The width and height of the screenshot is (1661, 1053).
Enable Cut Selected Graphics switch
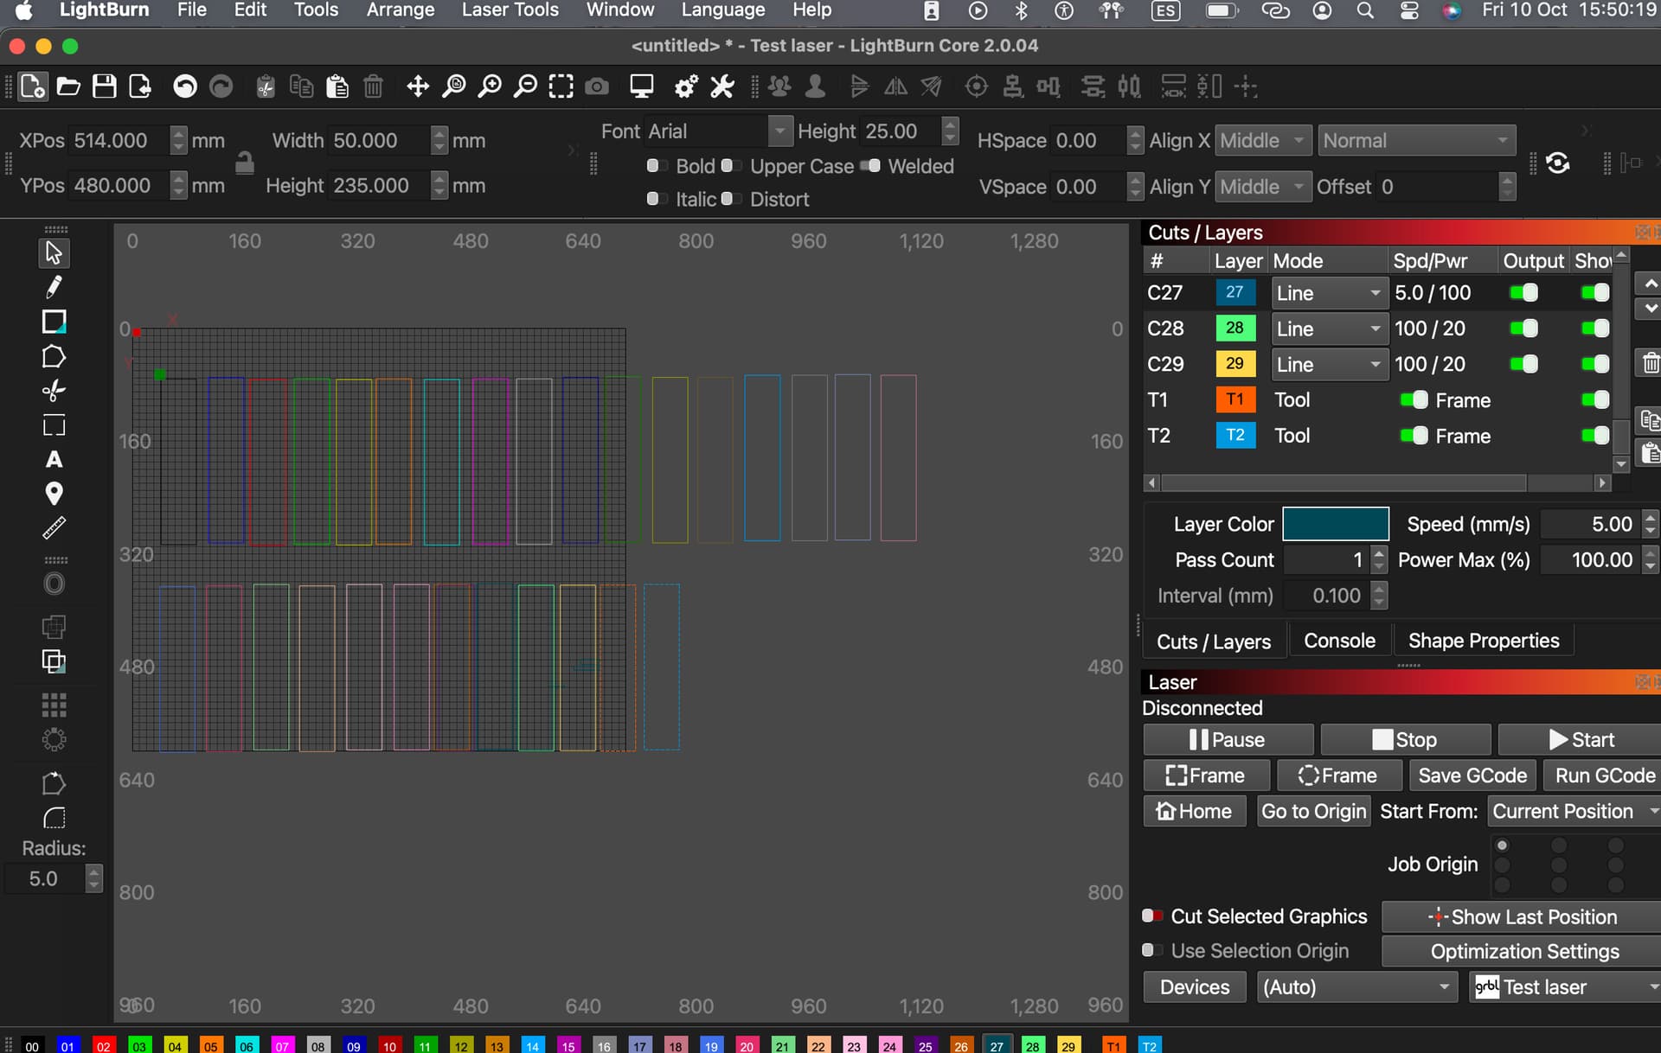click(1151, 916)
